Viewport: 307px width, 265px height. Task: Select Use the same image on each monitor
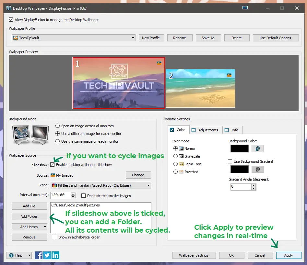point(58,141)
